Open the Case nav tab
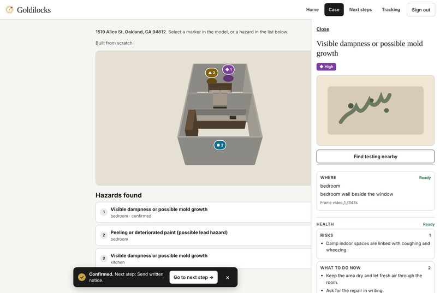The image size is (440, 293). click(x=334, y=9)
